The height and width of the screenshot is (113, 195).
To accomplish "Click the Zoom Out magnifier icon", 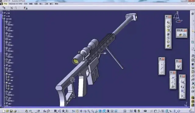I will [92, 111].
